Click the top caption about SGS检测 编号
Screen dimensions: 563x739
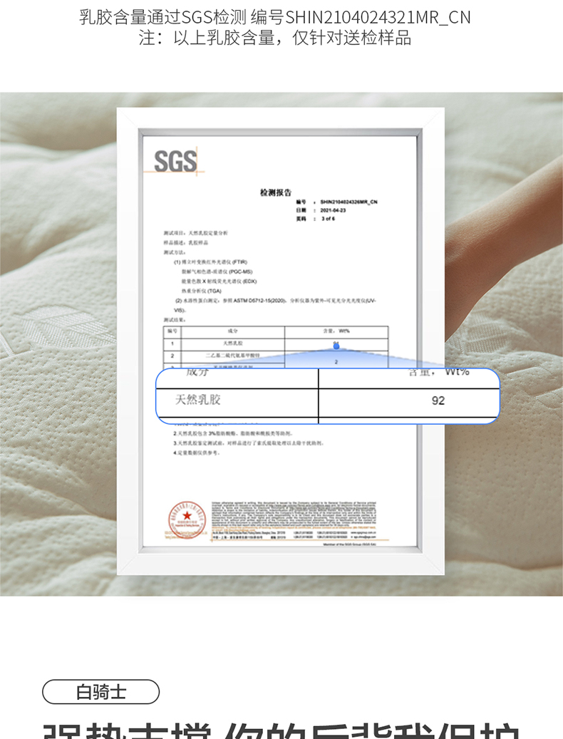tap(275, 17)
